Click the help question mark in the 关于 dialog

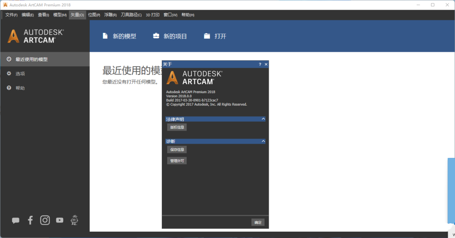260,64
